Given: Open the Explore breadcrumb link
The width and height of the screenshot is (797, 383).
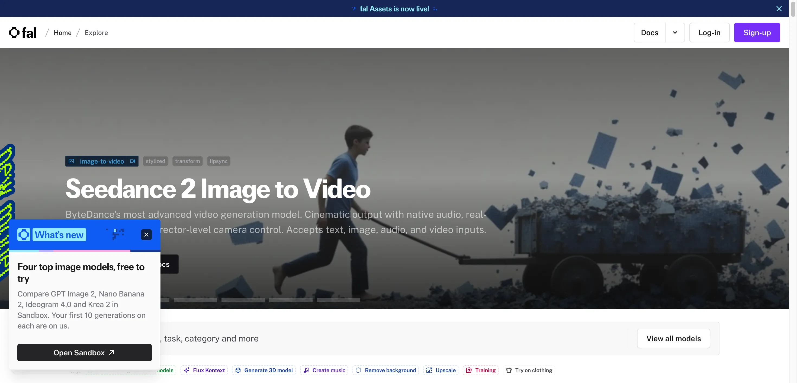Looking at the screenshot, I should click(x=96, y=33).
